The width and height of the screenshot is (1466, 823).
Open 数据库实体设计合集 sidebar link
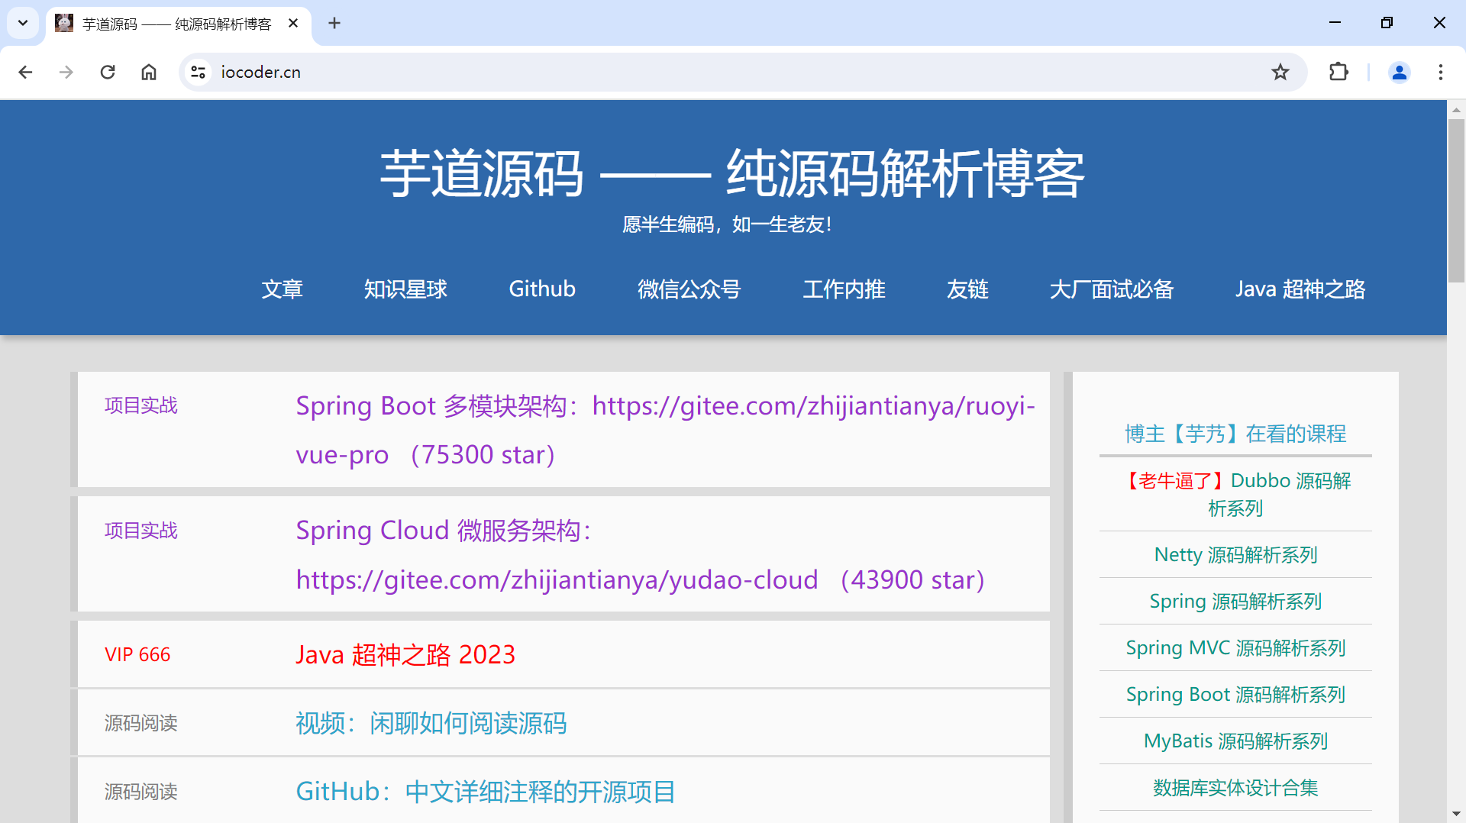point(1235,788)
